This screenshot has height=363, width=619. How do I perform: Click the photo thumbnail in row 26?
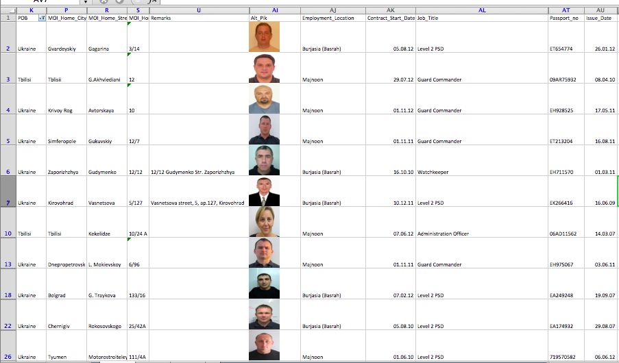click(265, 347)
